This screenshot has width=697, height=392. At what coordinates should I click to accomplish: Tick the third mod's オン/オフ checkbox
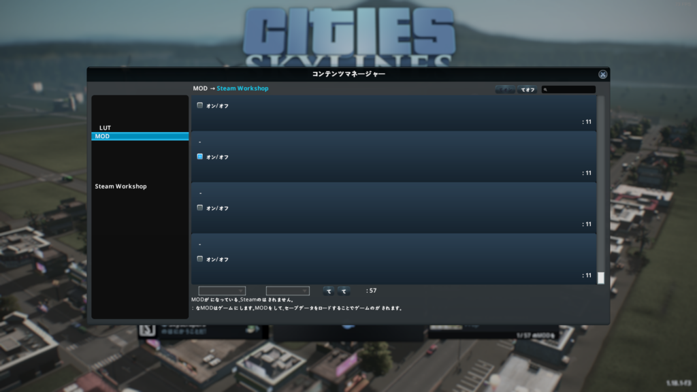[x=200, y=208]
